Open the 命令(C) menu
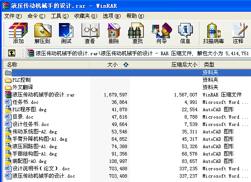251x182 pixels. (36, 16)
